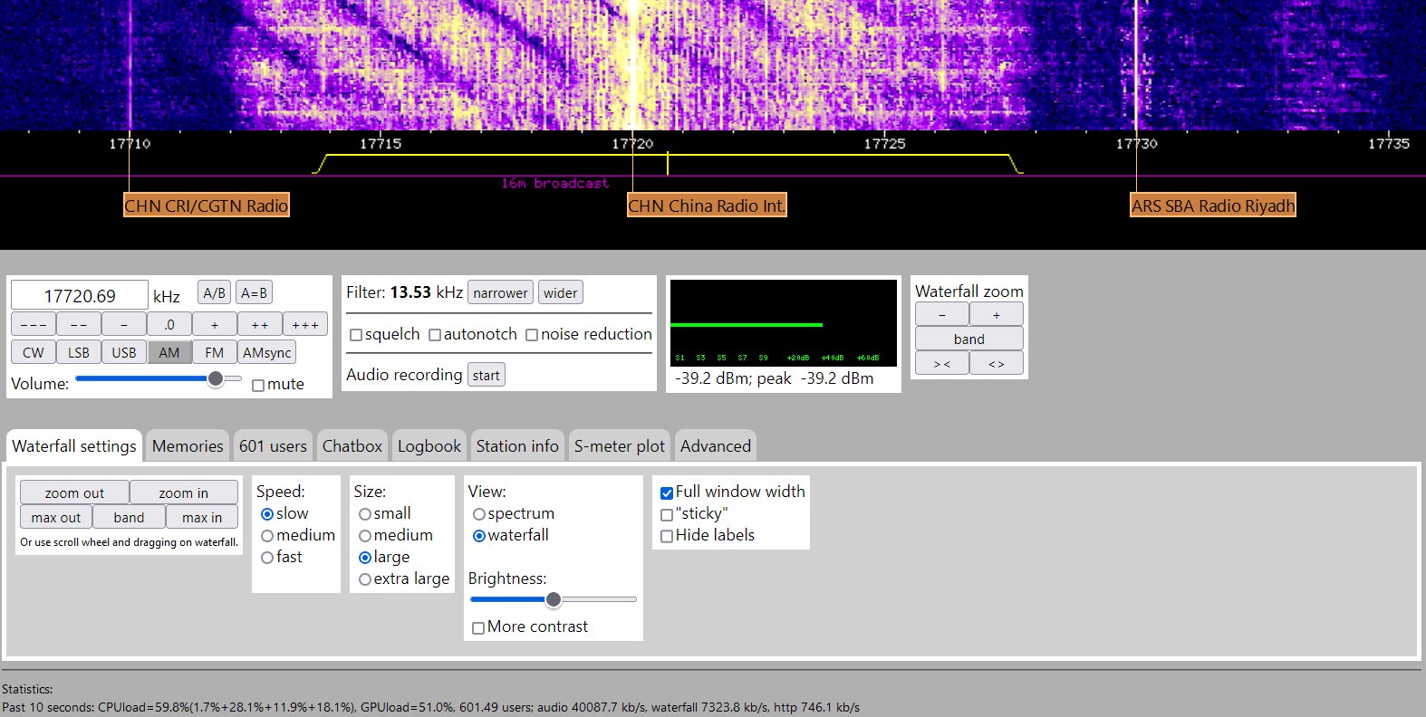Select extra large waterfall size
Image resolution: width=1426 pixels, height=717 pixels.
pyautogui.click(x=365, y=579)
